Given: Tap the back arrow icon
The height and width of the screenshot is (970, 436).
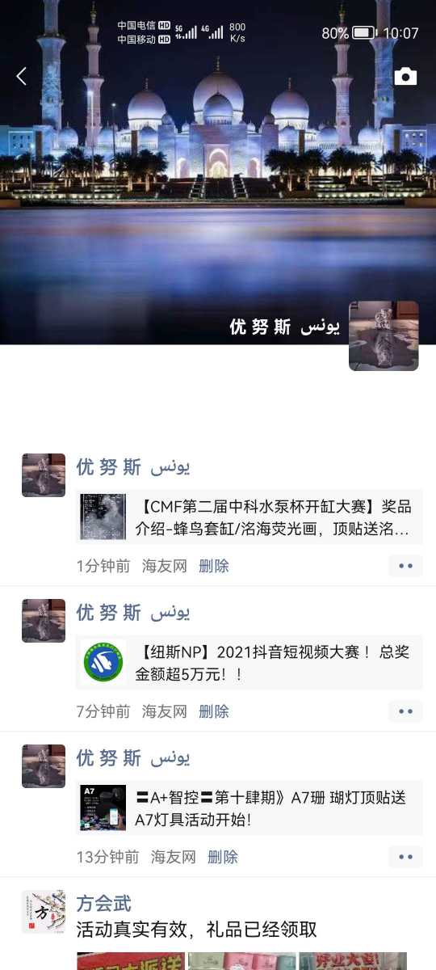Looking at the screenshot, I should point(22,77).
